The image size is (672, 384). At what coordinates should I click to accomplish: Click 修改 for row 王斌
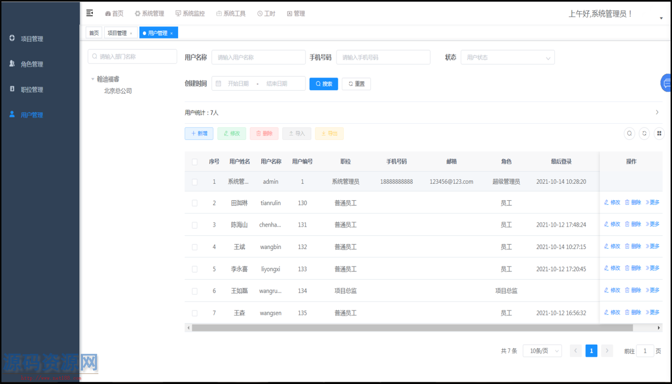coord(612,246)
